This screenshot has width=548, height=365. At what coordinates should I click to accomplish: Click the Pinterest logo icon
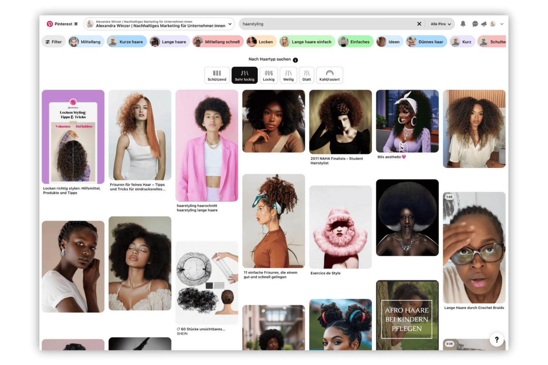(50, 24)
